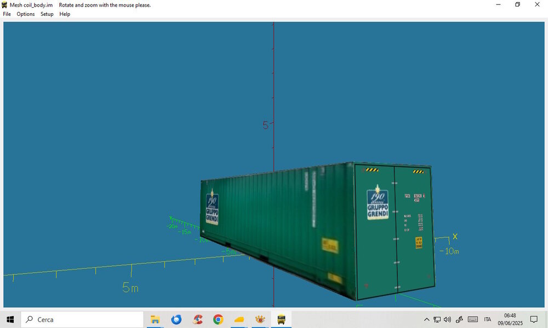Image resolution: width=548 pixels, height=328 pixels.
Task: Open the pen workspace tray icon
Action: pos(459,319)
